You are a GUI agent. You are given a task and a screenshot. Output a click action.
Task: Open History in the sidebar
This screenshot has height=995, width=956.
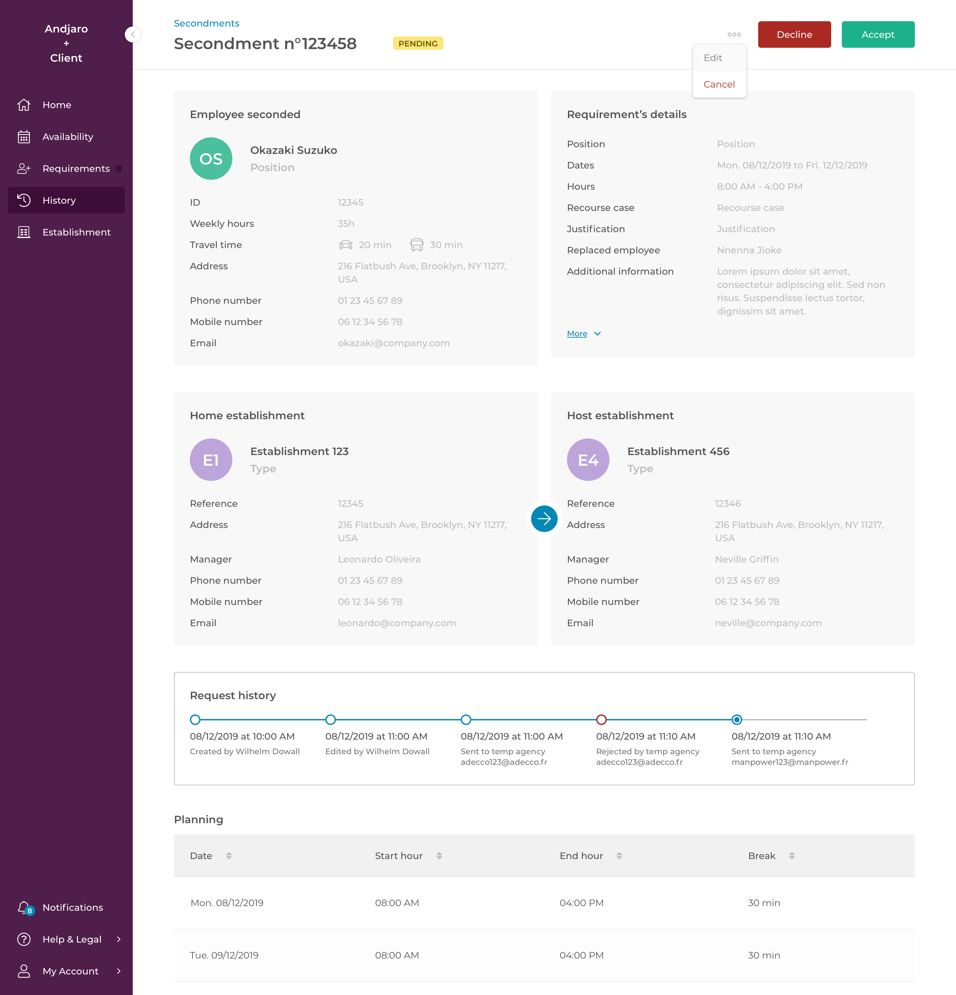coord(66,201)
